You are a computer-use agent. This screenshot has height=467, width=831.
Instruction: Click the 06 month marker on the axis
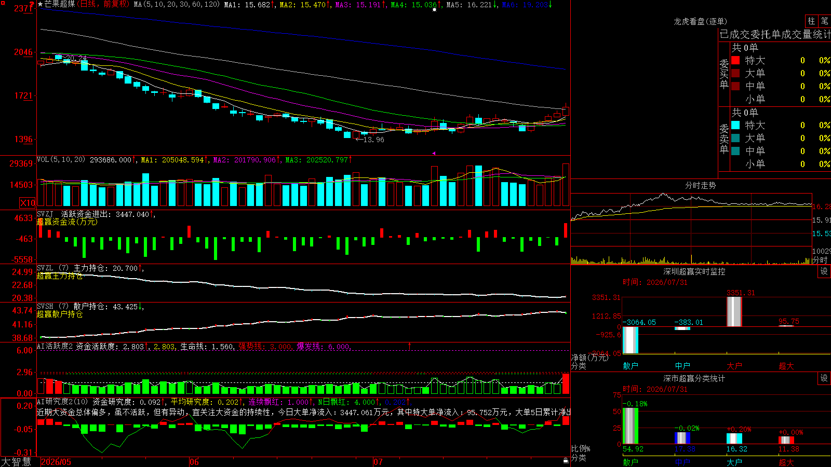click(194, 462)
